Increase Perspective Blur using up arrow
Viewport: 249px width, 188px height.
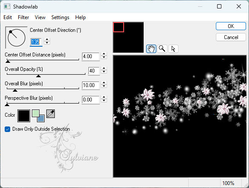click(x=104, y=97)
